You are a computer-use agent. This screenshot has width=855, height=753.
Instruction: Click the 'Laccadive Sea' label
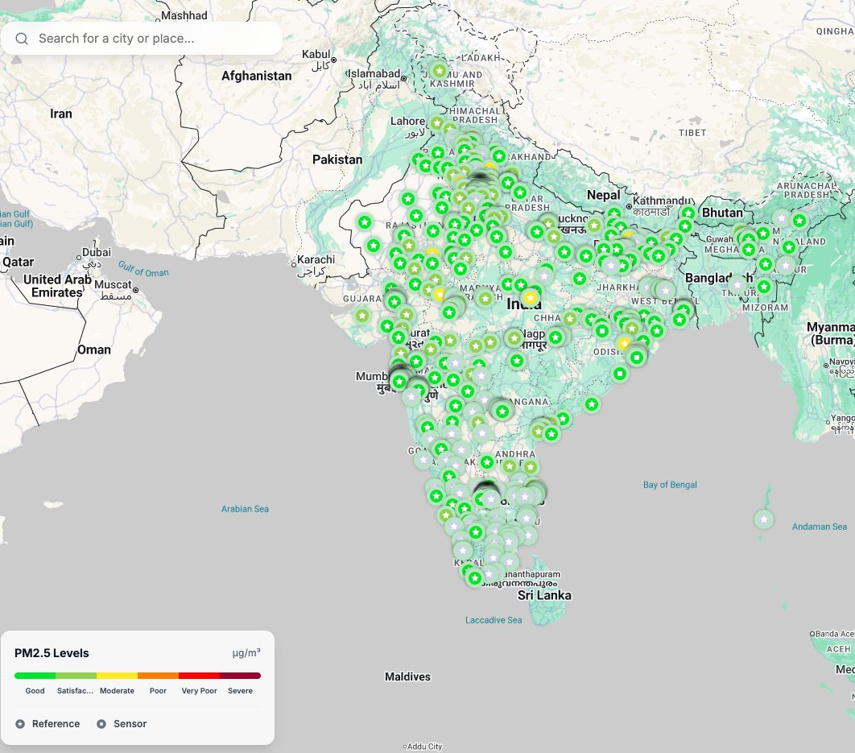click(494, 620)
